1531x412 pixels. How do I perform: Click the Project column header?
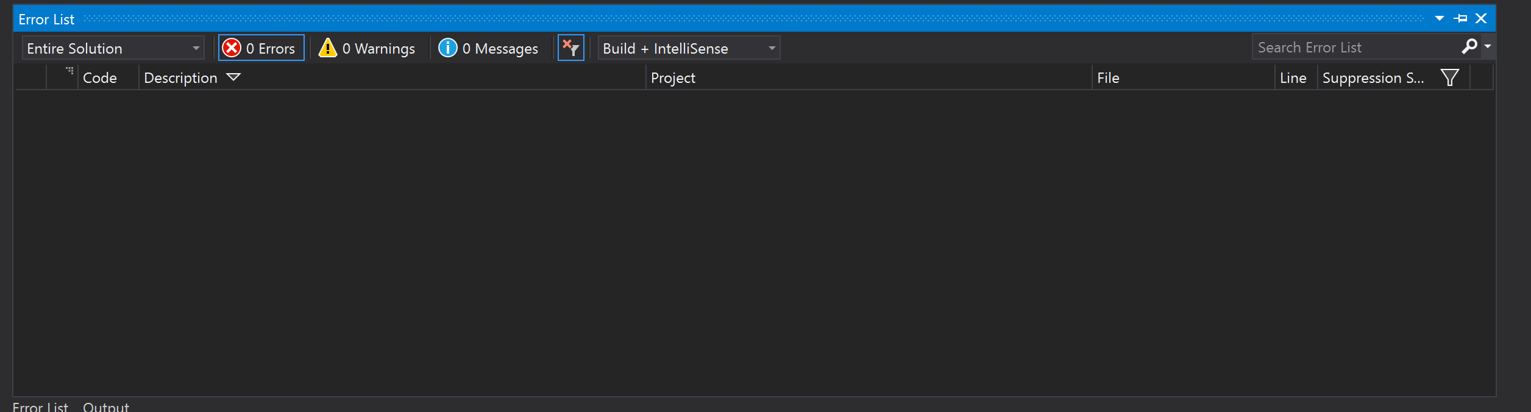click(x=673, y=77)
